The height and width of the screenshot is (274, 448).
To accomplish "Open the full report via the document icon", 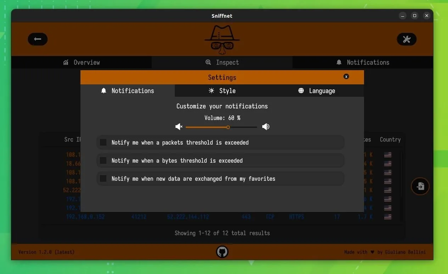I will pos(420,186).
